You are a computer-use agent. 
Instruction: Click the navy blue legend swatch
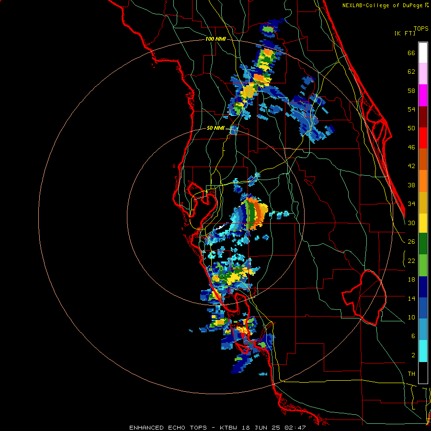[423, 287]
